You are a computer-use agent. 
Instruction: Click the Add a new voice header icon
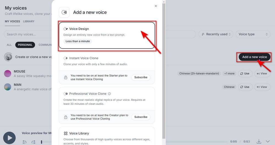point(64,12)
